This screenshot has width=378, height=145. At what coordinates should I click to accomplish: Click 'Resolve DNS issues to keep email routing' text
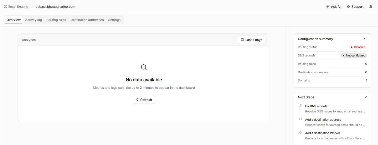(335, 112)
